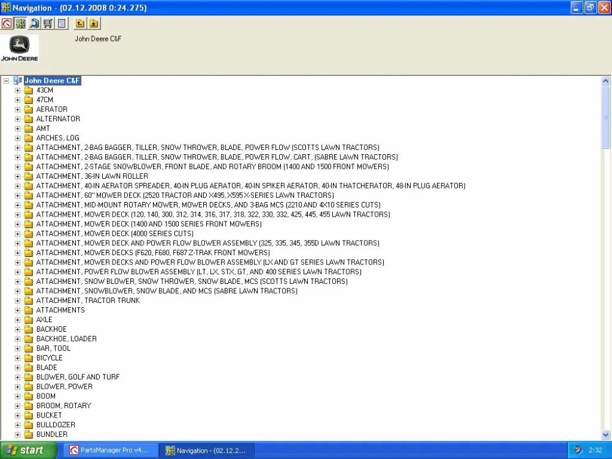
Task: Expand the ATTACHMENT, TRACTOR TRUNK node
Action: coord(18,300)
